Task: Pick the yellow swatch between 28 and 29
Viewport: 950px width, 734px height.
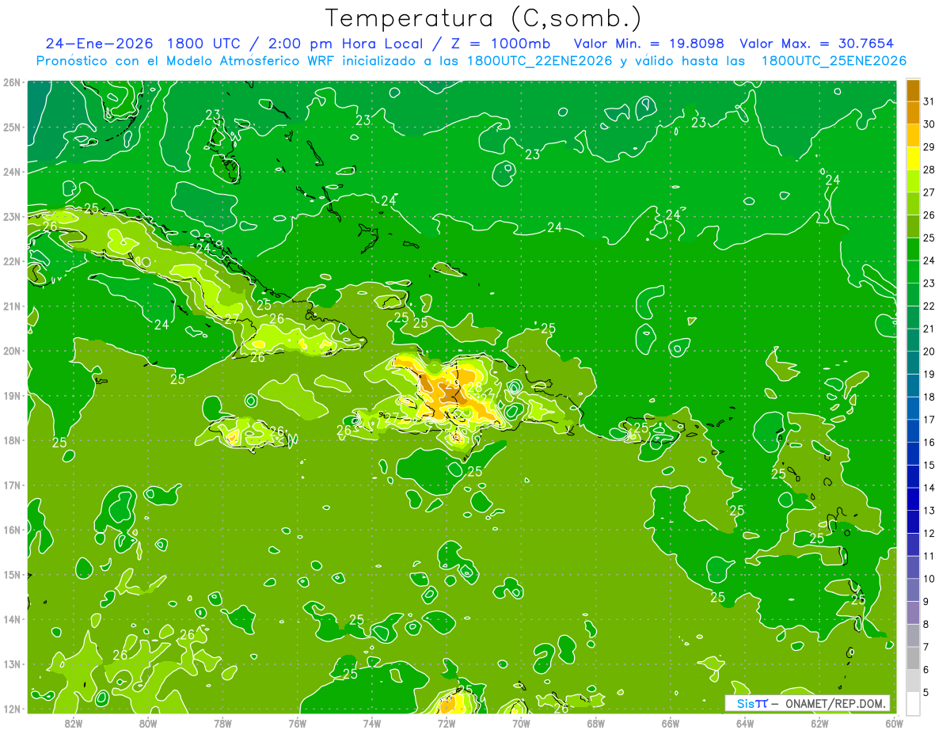Action: 913,158
